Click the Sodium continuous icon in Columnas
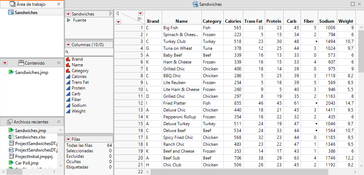The height and width of the screenshot is (175, 364). point(68,105)
